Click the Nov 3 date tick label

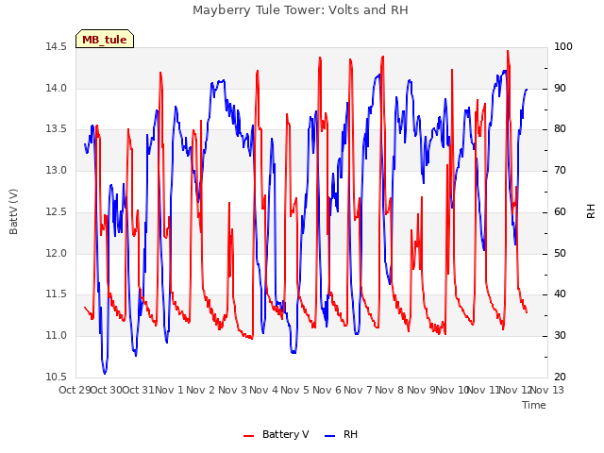[x=233, y=390]
